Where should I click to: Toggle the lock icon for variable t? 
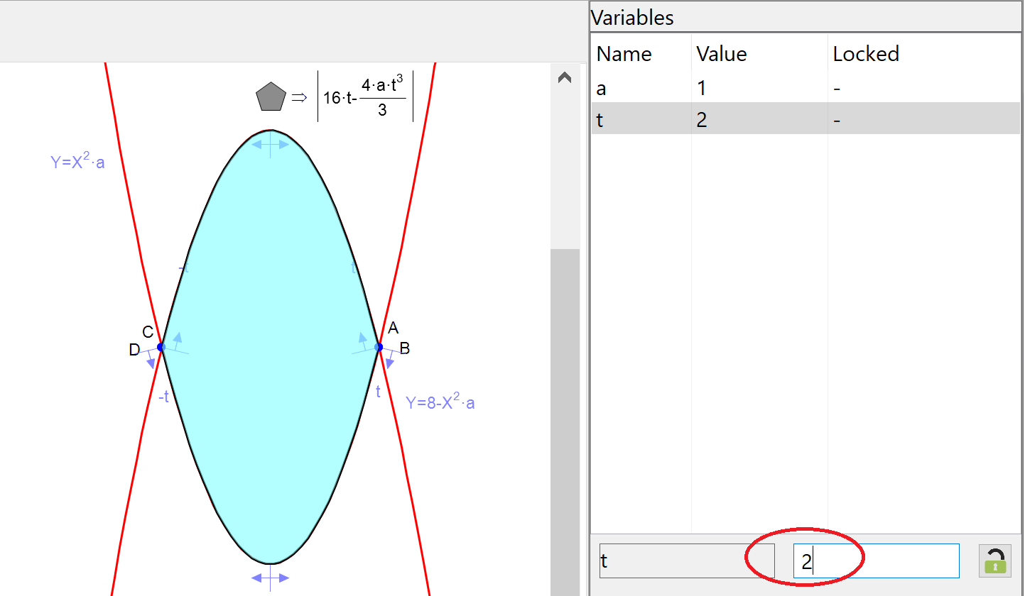[994, 561]
